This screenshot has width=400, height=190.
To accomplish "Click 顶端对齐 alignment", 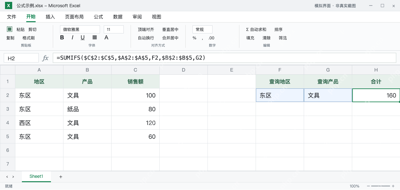I will coord(146,29).
